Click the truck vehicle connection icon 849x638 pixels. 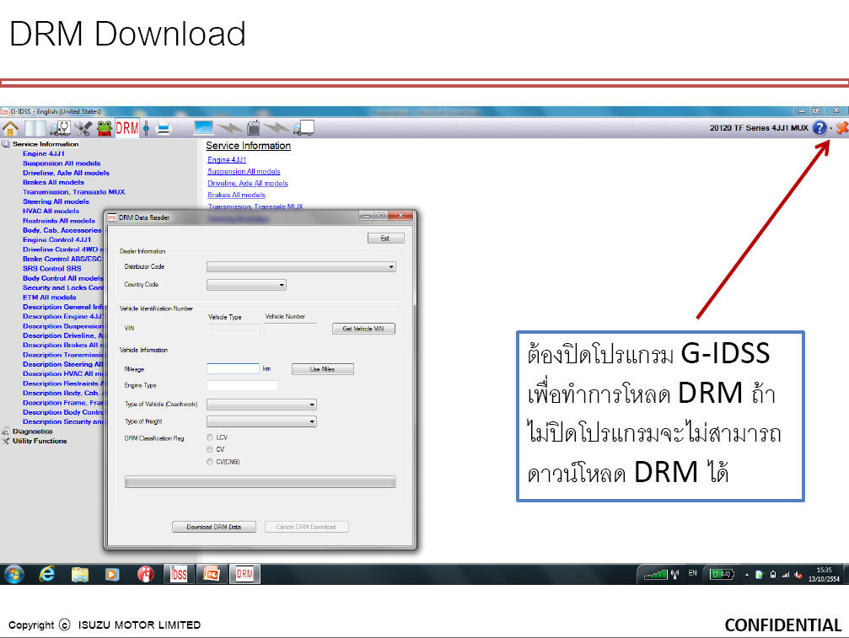coord(304,128)
